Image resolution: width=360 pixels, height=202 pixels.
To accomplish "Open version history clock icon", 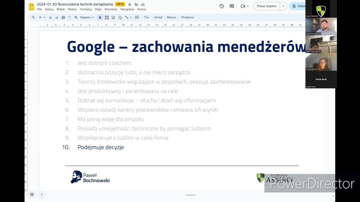I will pos(222,6).
